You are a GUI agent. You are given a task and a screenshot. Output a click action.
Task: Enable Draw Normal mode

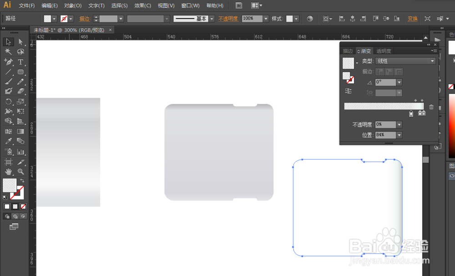pyautogui.click(x=7, y=217)
